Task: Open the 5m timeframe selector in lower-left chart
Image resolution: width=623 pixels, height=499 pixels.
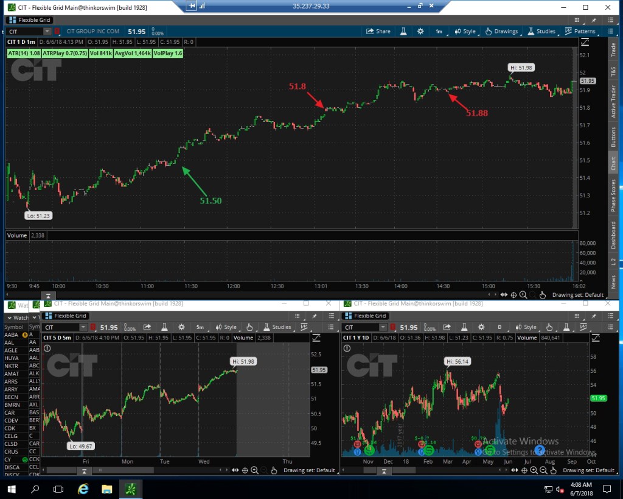Action: tap(201, 327)
